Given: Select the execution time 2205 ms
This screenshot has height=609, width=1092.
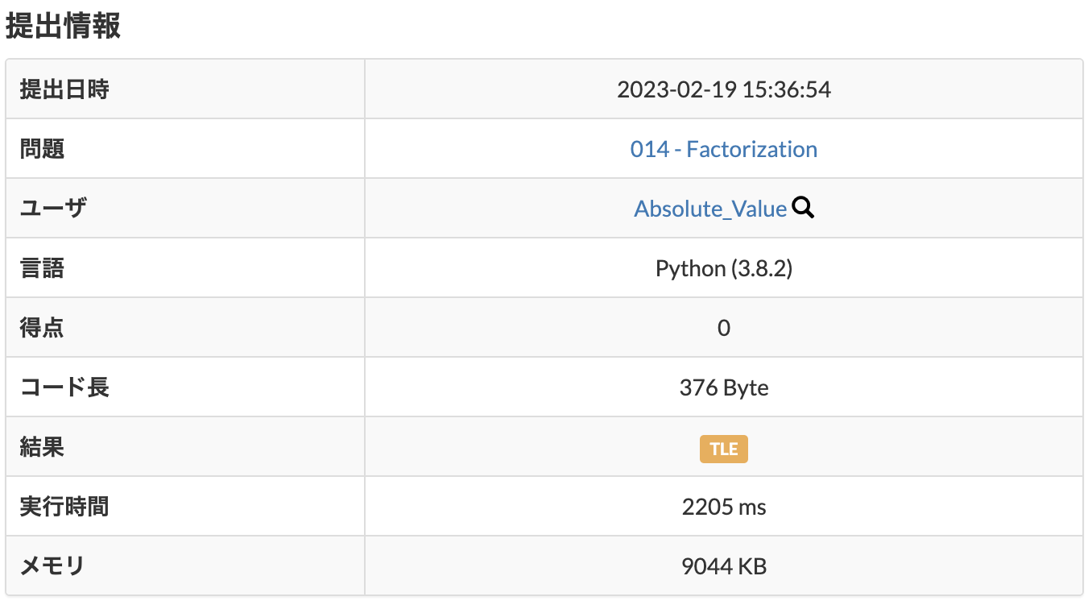Looking at the screenshot, I should tap(723, 507).
